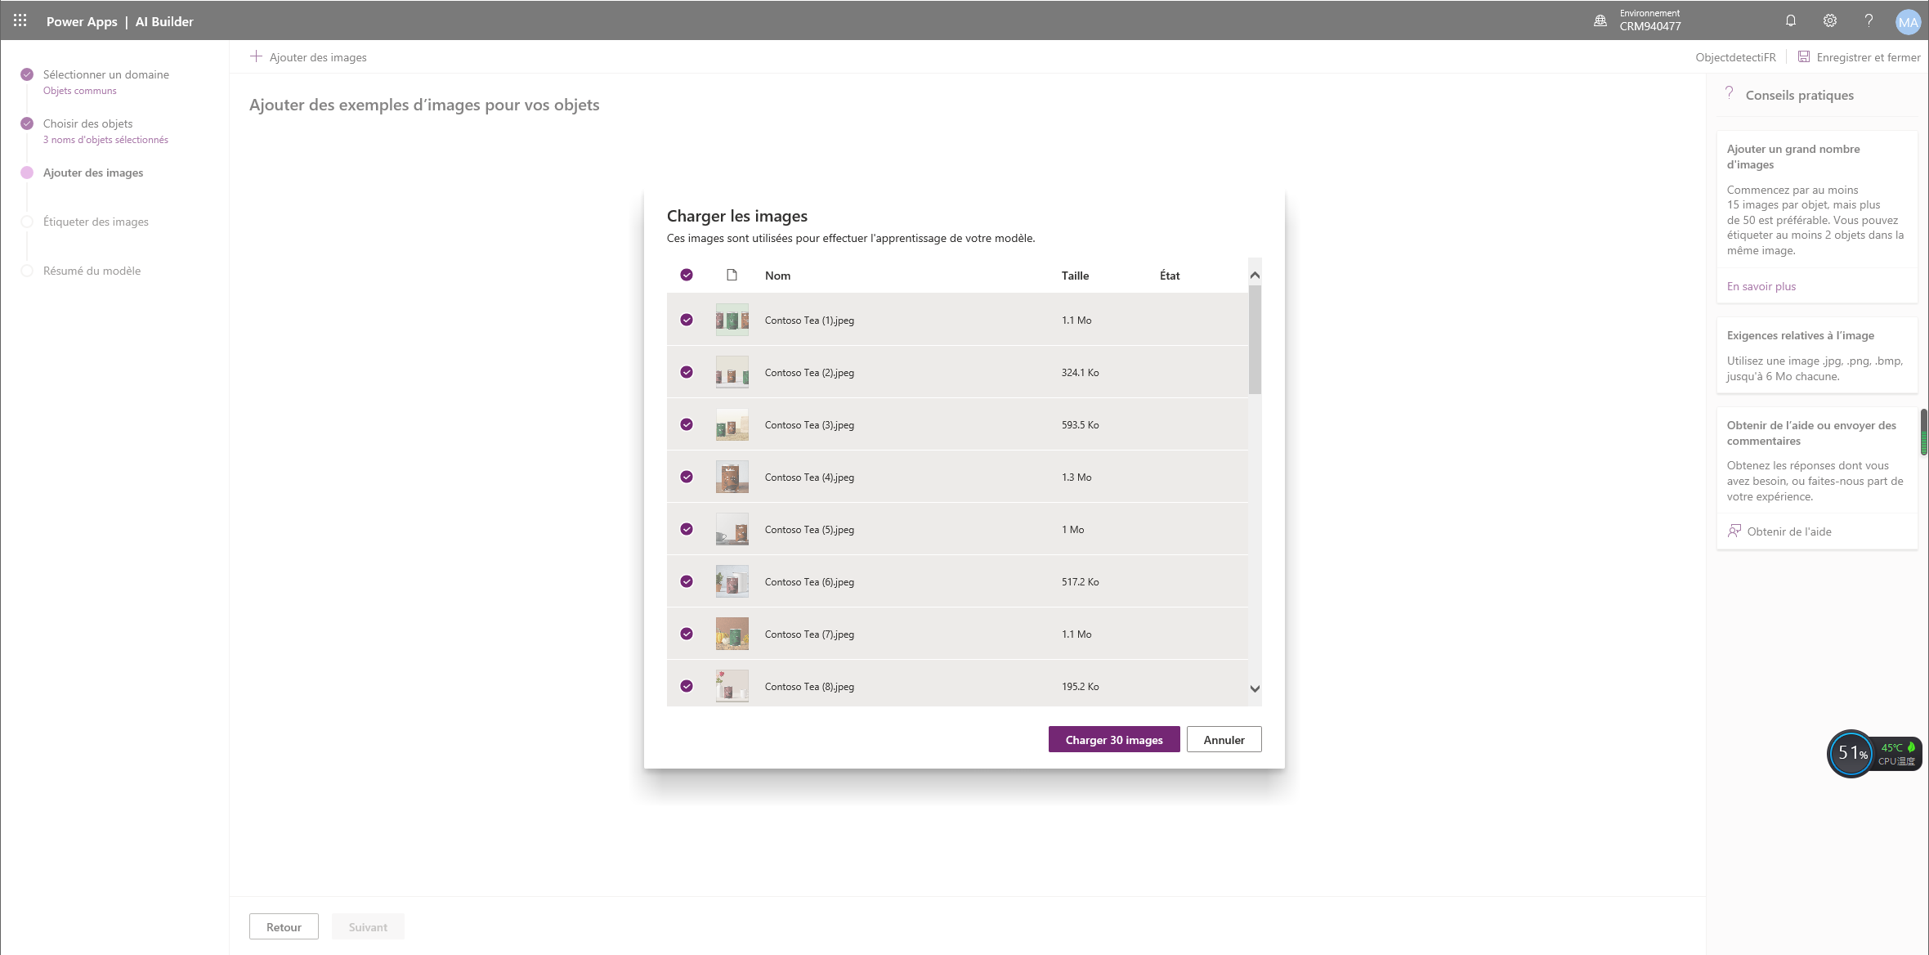
Task: Click the scroll up arrow in image list
Action: click(1255, 276)
